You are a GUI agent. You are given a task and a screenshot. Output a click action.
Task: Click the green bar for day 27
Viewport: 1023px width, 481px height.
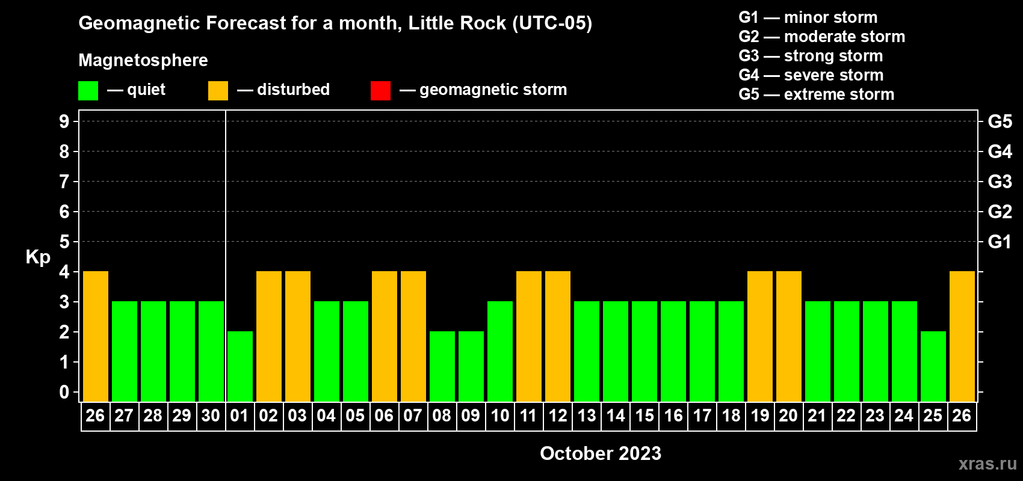click(x=125, y=352)
